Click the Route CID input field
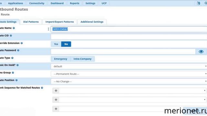The height and width of the screenshot is (116, 207). [x=129, y=37]
